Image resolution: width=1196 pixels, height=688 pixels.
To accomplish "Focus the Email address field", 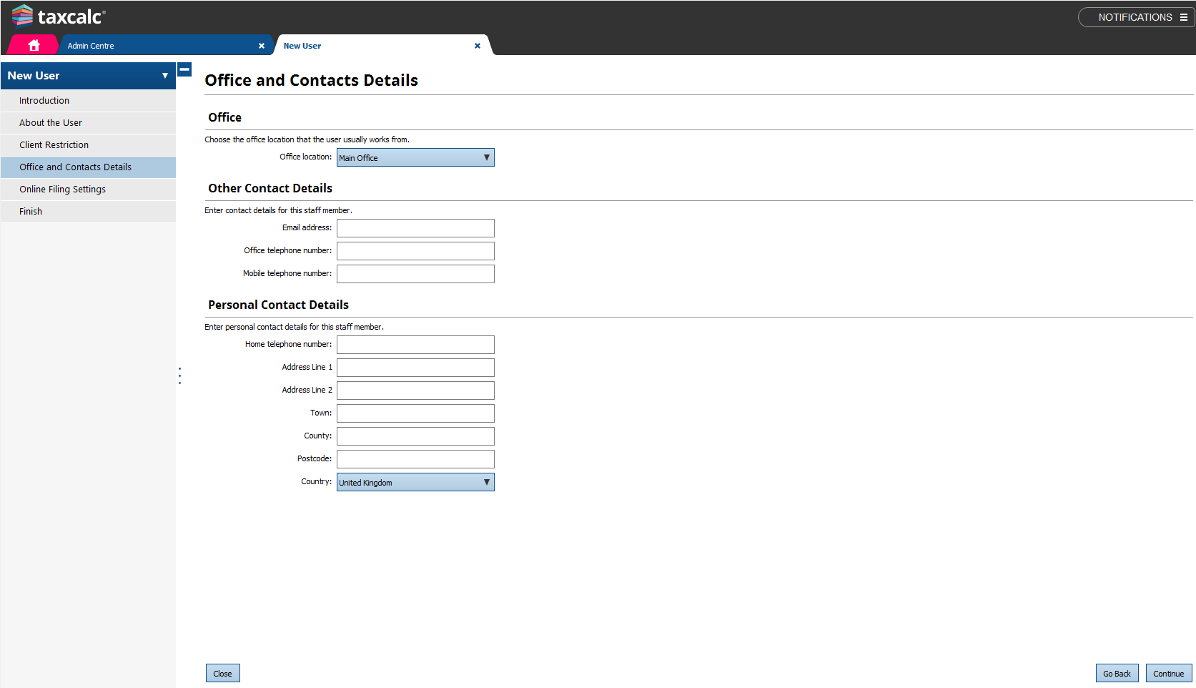I will click(415, 228).
